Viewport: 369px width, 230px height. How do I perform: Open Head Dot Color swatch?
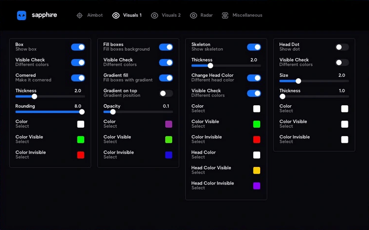pos(345,109)
